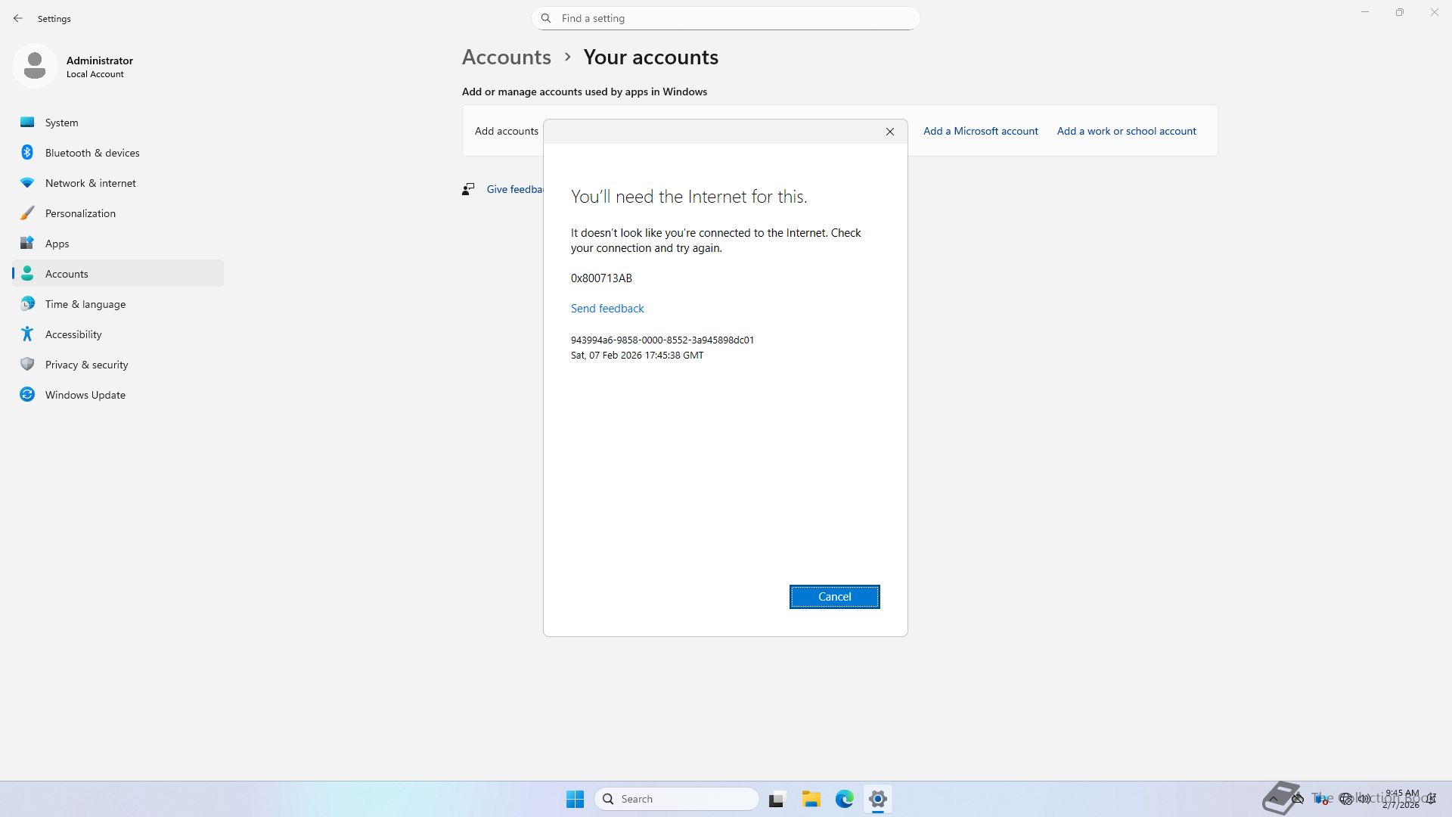
Task: Click Add a work or school account
Action: pos(1126,131)
